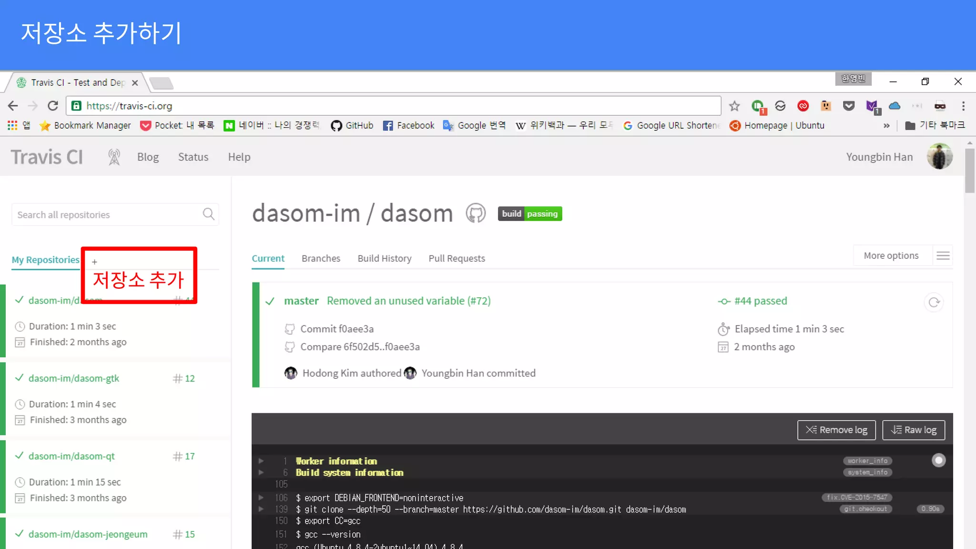Expand the git clone log line arrow
Image resolution: width=976 pixels, height=549 pixels.
coord(261,509)
